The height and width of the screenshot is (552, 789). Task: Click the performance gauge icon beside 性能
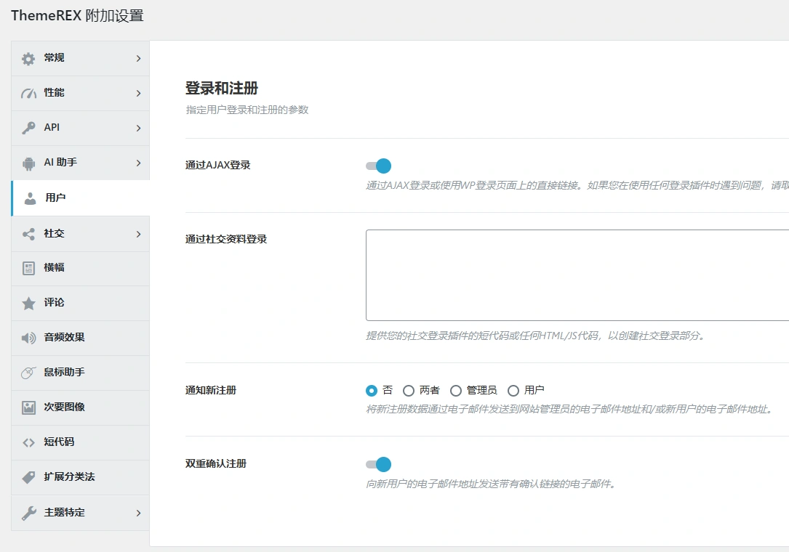click(x=28, y=93)
